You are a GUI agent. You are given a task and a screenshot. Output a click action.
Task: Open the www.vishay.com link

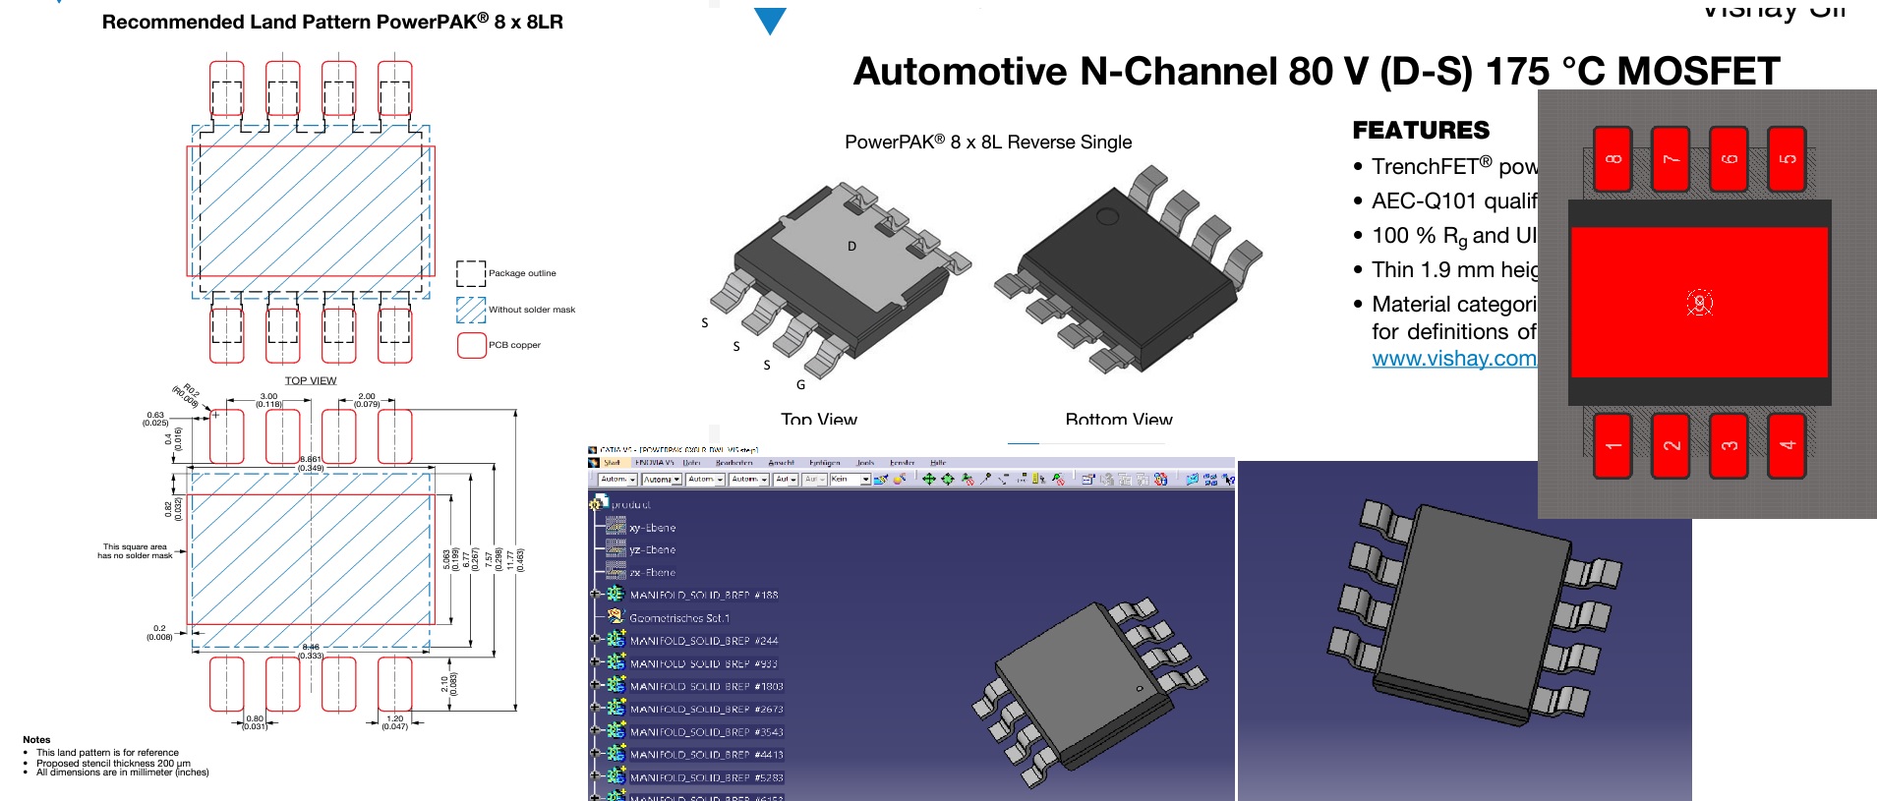pyautogui.click(x=1454, y=359)
